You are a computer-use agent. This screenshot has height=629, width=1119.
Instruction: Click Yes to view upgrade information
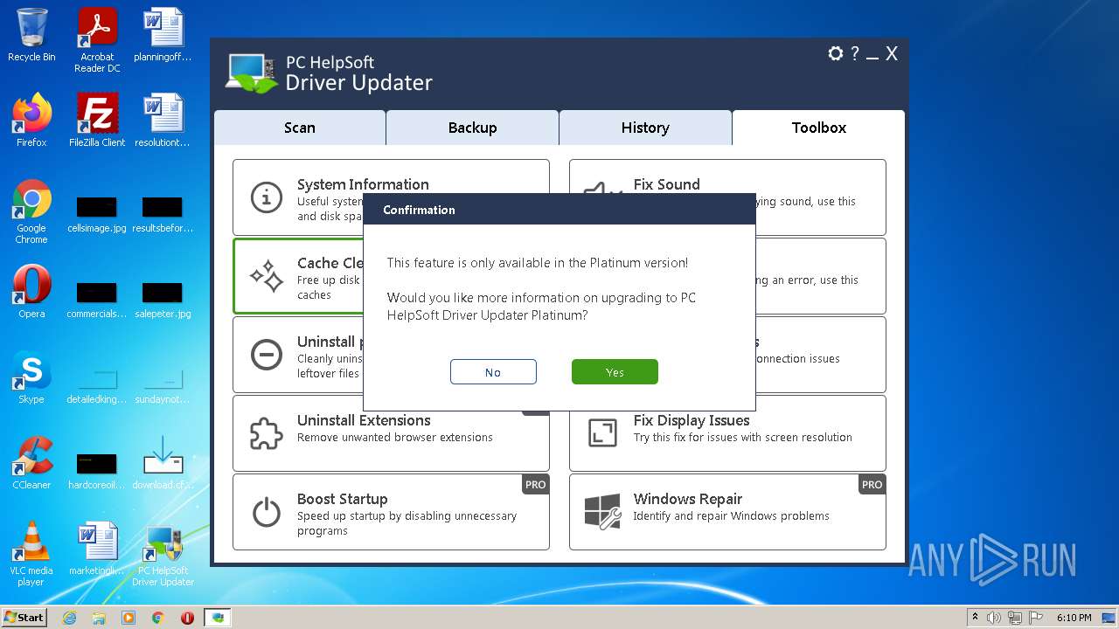[615, 372]
